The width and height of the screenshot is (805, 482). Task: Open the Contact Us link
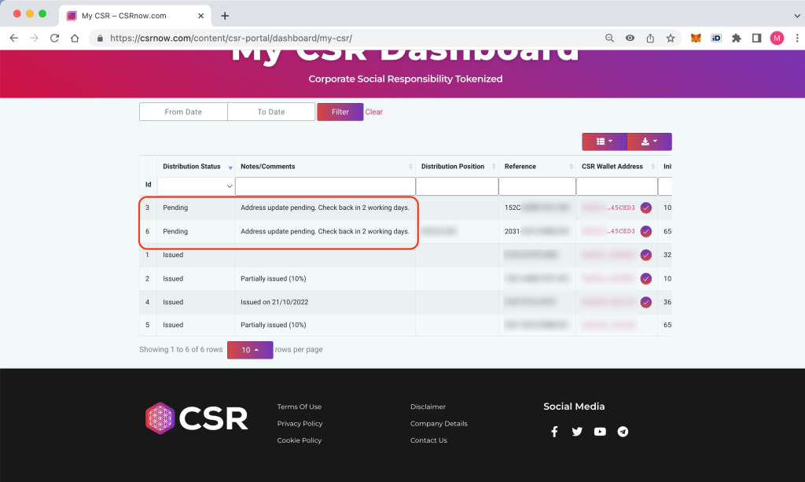click(x=428, y=440)
